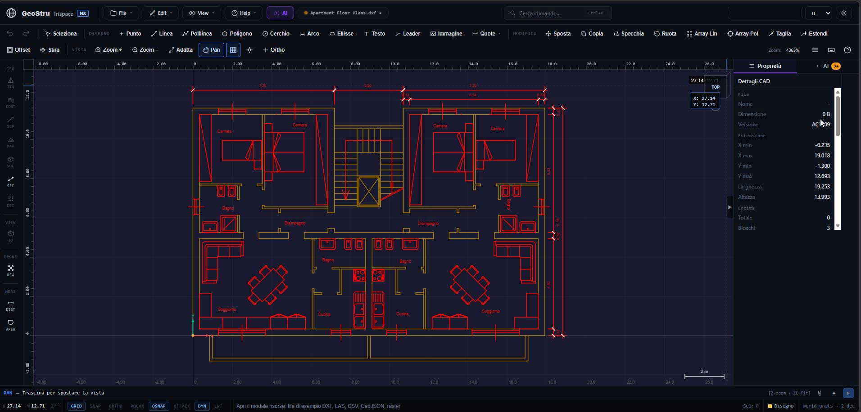
Task: Click the undo arrow icon
Action: click(10, 34)
